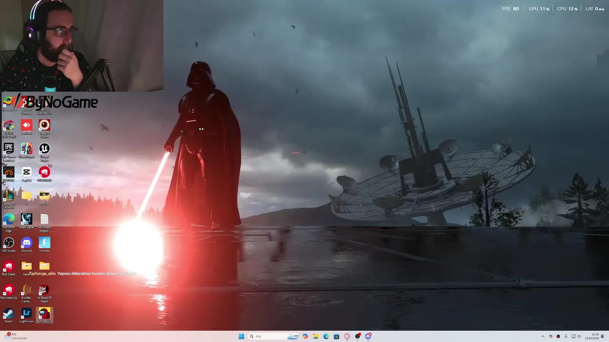Click the microphone tray icon

coord(566,336)
